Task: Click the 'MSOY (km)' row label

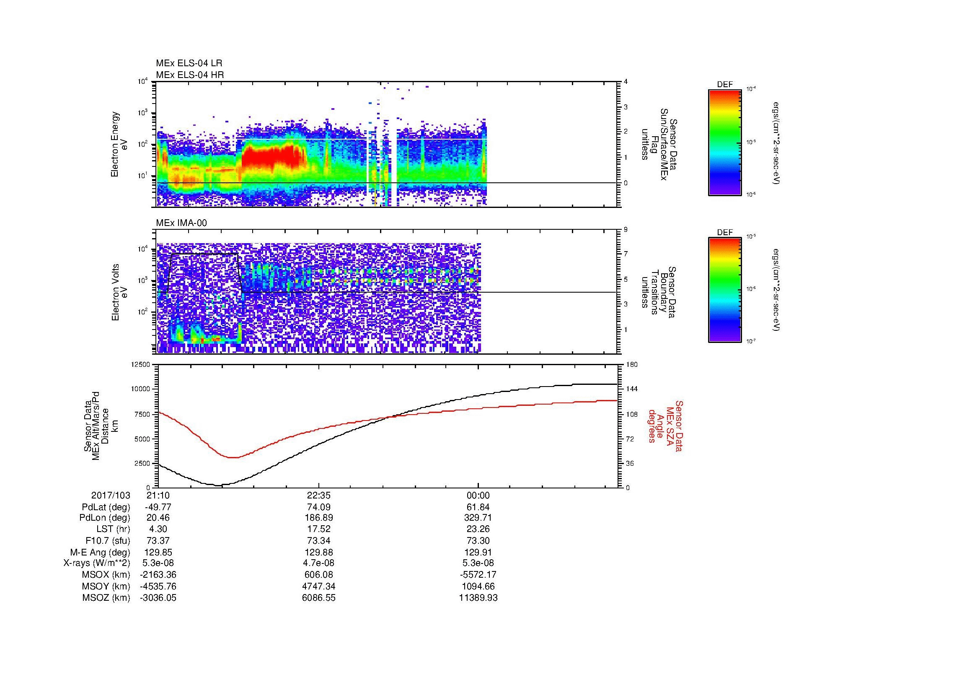Action: pos(106,586)
